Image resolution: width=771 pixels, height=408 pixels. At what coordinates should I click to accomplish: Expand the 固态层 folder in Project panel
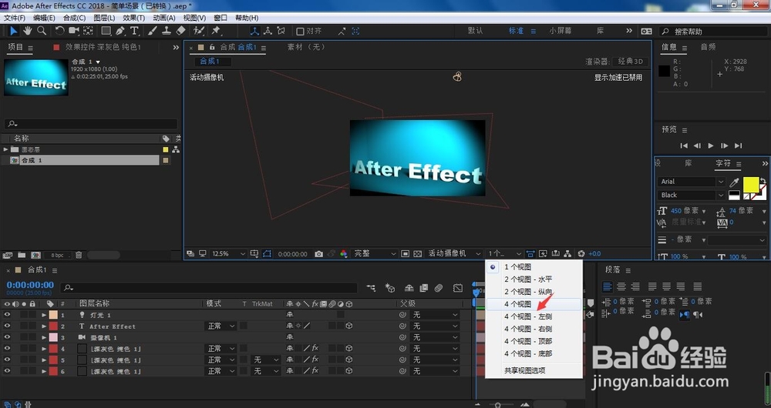[x=6, y=149]
